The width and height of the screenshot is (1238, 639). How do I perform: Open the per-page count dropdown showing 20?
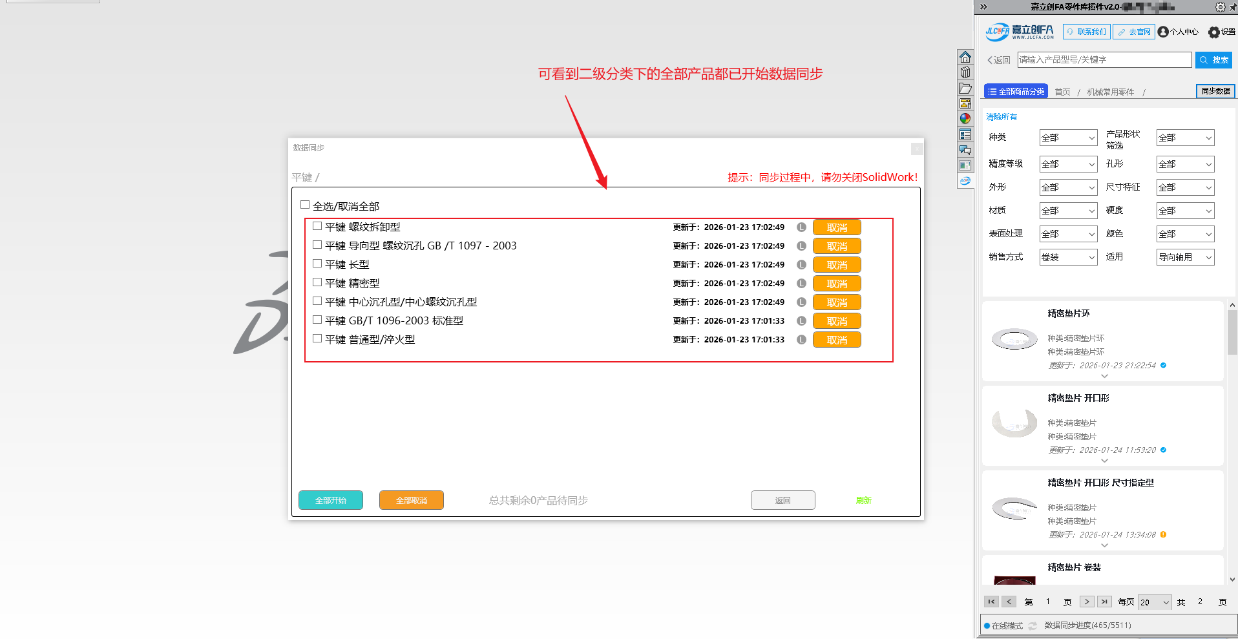click(1154, 602)
